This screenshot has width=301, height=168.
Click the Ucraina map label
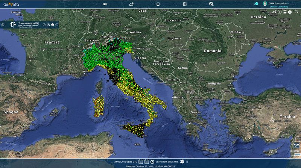pos(258,17)
